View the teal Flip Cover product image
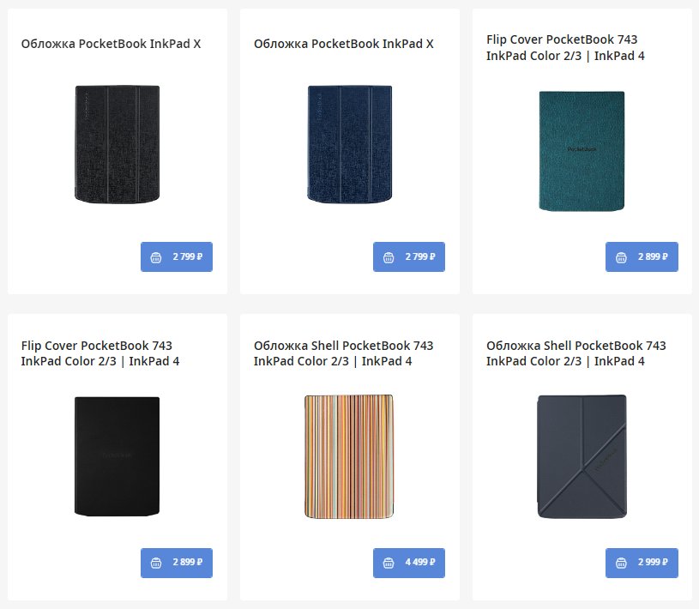 (x=582, y=151)
